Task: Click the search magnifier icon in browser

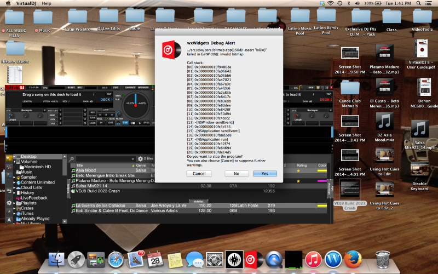Action: coord(72,159)
